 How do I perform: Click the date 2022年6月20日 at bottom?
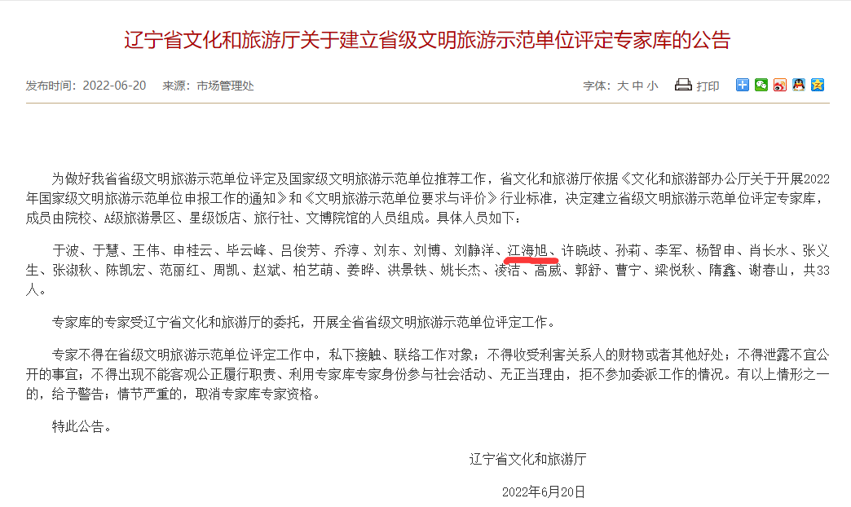(x=544, y=492)
